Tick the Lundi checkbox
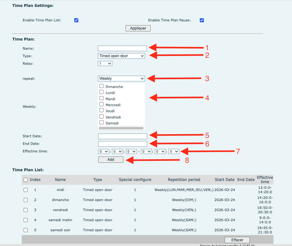This screenshot has height=246, width=292. coord(102,92)
